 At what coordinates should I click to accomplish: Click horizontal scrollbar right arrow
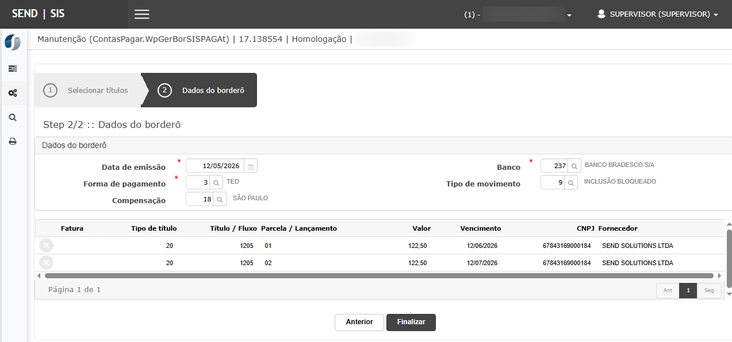[x=719, y=276]
